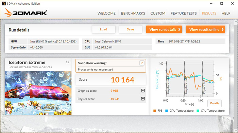238x133 pixels.
Task: Open the FEATURE TESTS tab
Action: (x=184, y=14)
